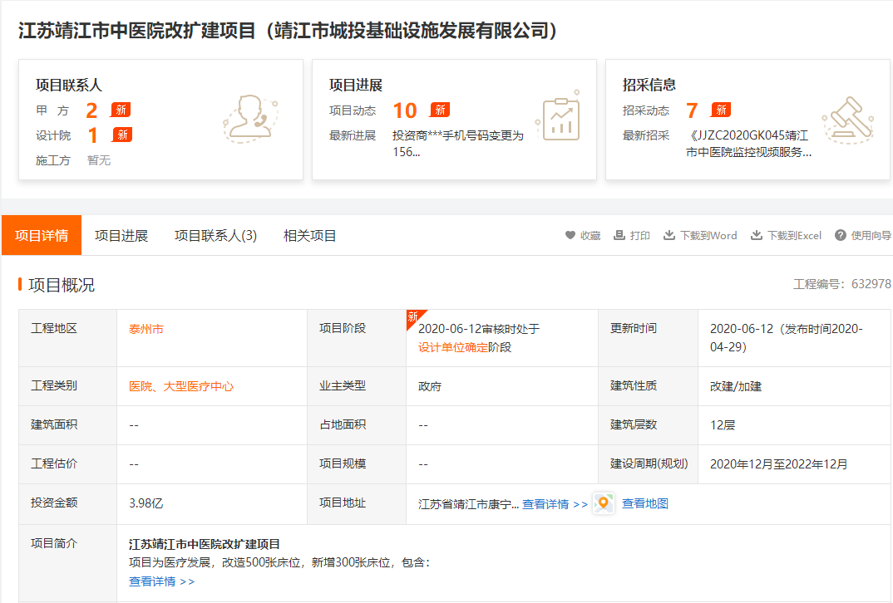The width and height of the screenshot is (893, 603).
Task: Click the 业主类型 value 政府
Action: pos(429,386)
